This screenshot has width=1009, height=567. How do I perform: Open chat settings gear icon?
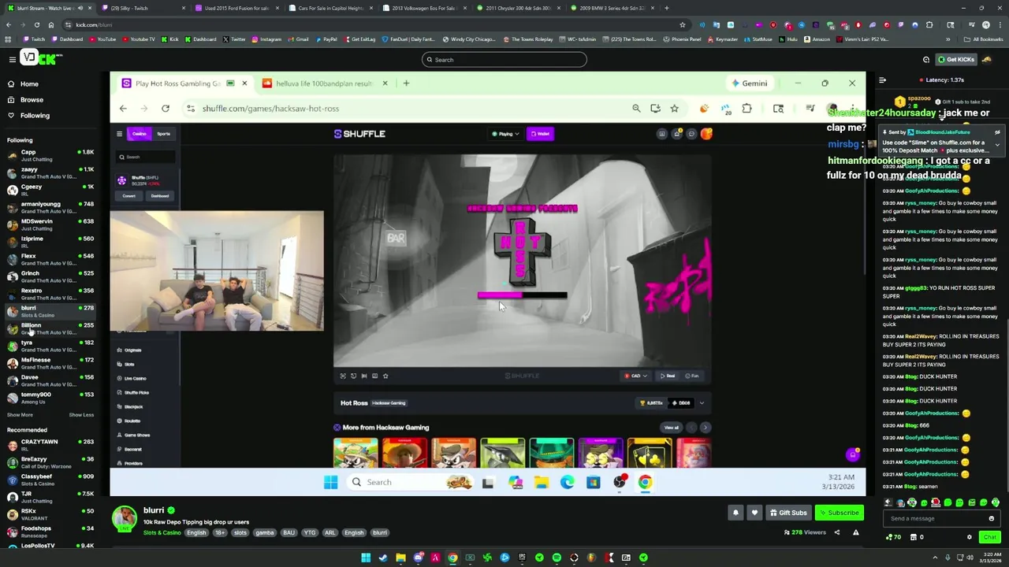(970, 537)
